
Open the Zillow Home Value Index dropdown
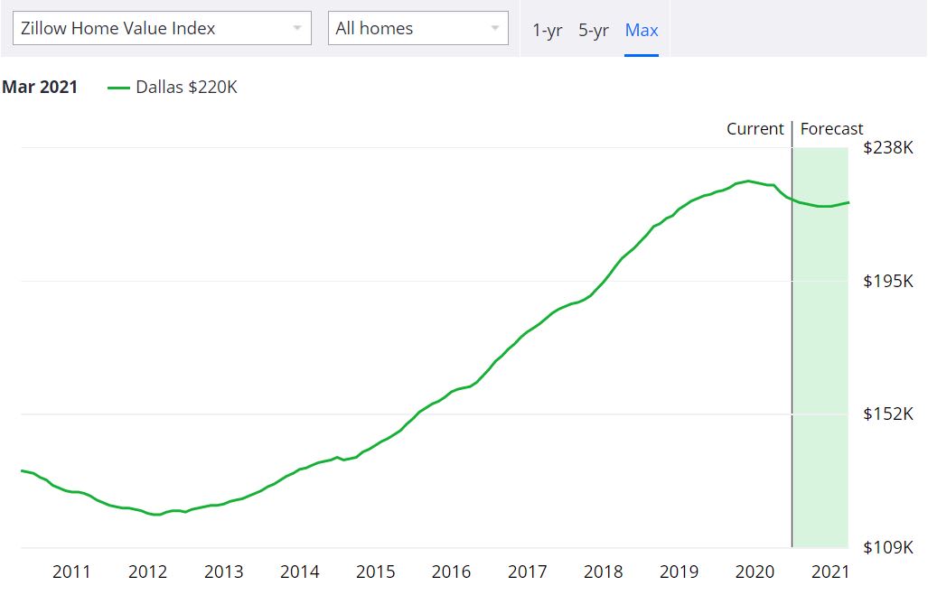click(162, 28)
